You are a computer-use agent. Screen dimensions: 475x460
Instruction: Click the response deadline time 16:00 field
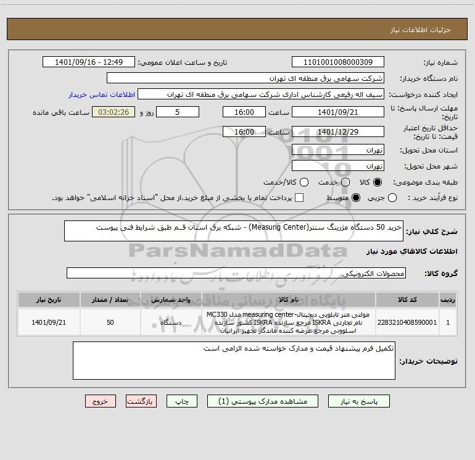(244, 112)
